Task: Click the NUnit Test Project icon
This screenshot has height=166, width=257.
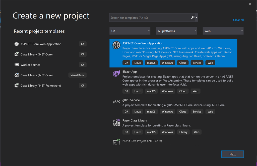Action: (116, 142)
